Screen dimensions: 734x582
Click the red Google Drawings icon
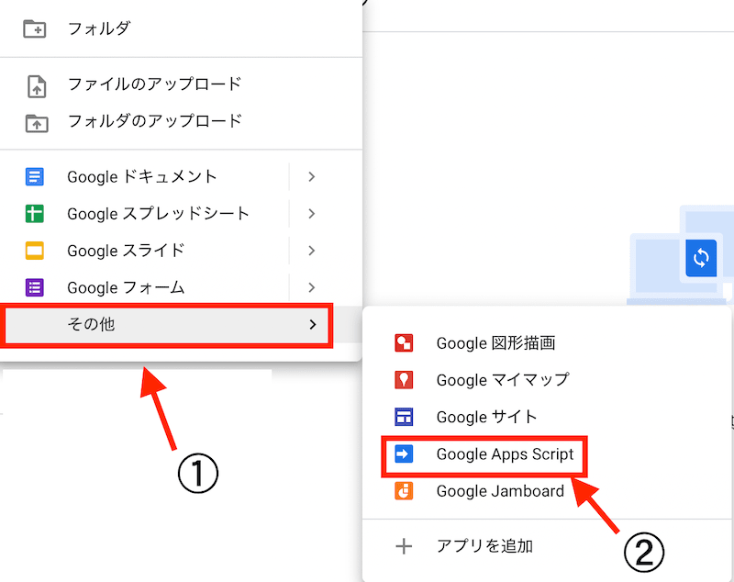pos(404,343)
